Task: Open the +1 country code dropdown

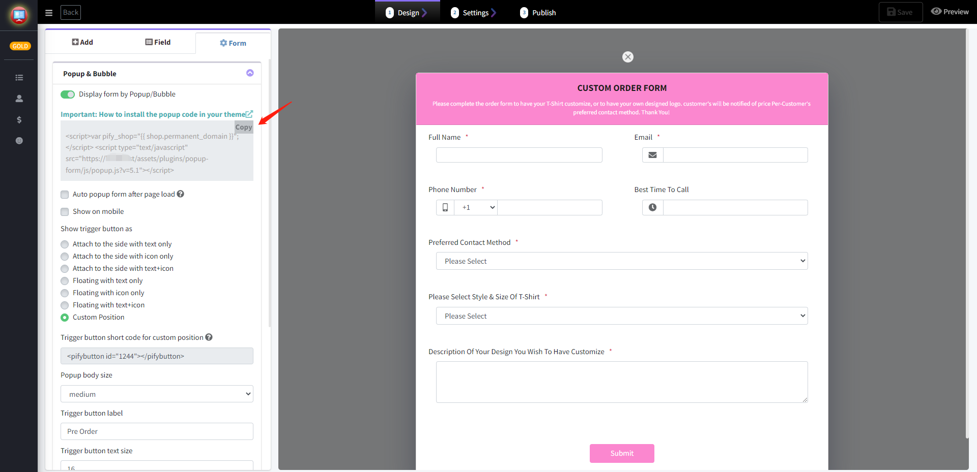Action: [476, 207]
